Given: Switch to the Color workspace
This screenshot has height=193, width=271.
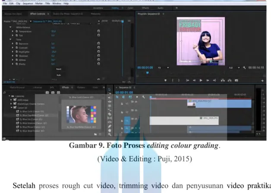Looking at the screenshot, I should (x=130, y=8).
